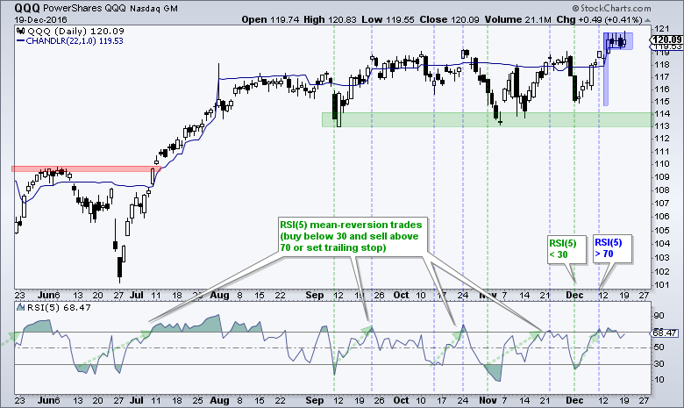Click the RSI(5) mean-reversion trades annotation

(x=351, y=236)
